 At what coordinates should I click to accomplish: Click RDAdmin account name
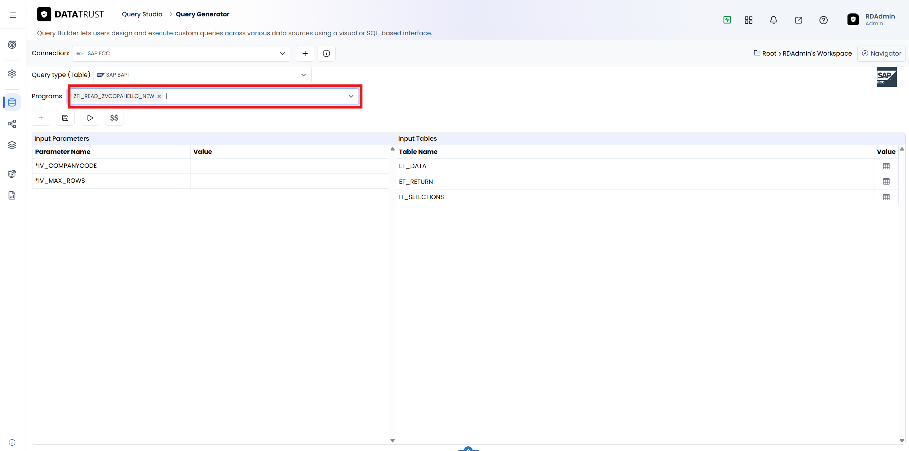pos(880,16)
